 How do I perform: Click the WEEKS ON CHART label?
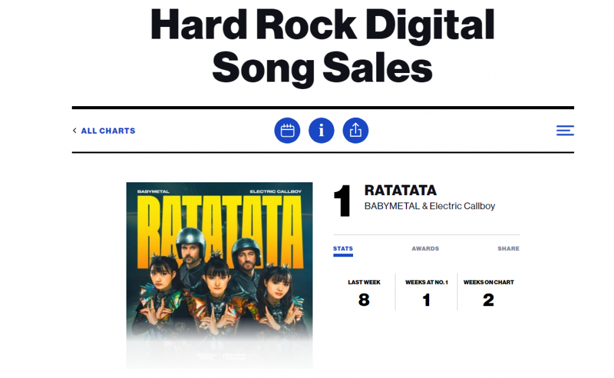489,282
